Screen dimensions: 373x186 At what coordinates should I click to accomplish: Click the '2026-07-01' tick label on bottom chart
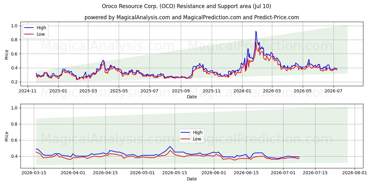[x=283, y=173]
